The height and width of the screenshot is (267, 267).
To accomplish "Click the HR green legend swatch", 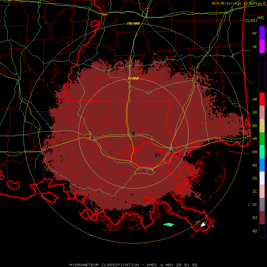I will pos(262,139).
